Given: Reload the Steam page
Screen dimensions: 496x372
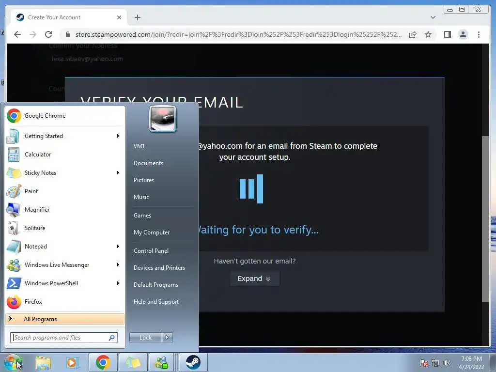Looking at the screenshot, I should coord(48,34).
